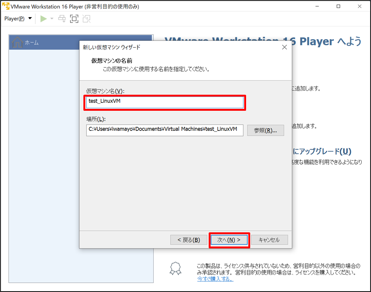Viewport: 371px width, 292px height.
Task: Click the 今すぐ購入する link
Action: 215,279
